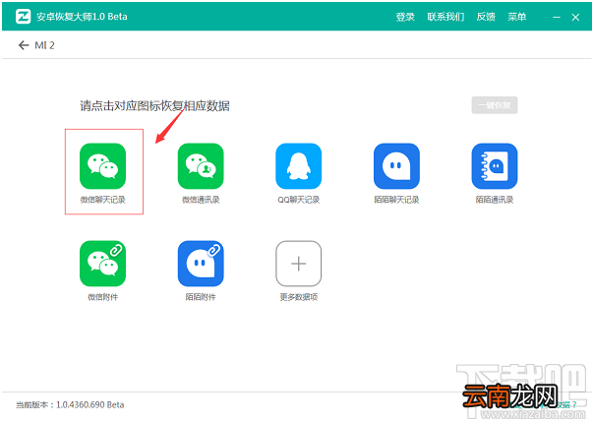Click device name text MI 2
The height and width of the screenshot is (424, 594).
44,45
